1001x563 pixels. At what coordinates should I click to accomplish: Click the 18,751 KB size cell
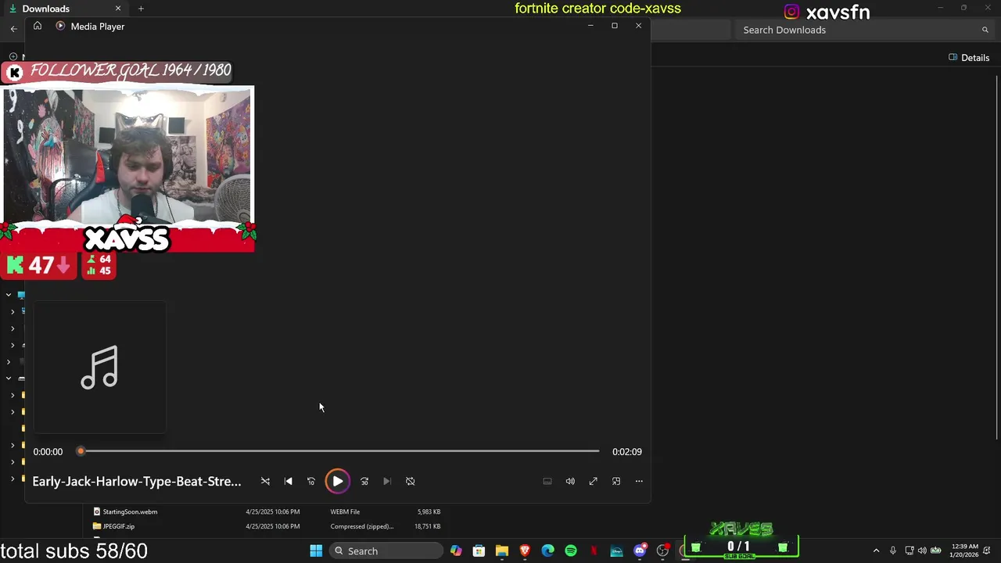pyautogui.click(x=427, y=526)
